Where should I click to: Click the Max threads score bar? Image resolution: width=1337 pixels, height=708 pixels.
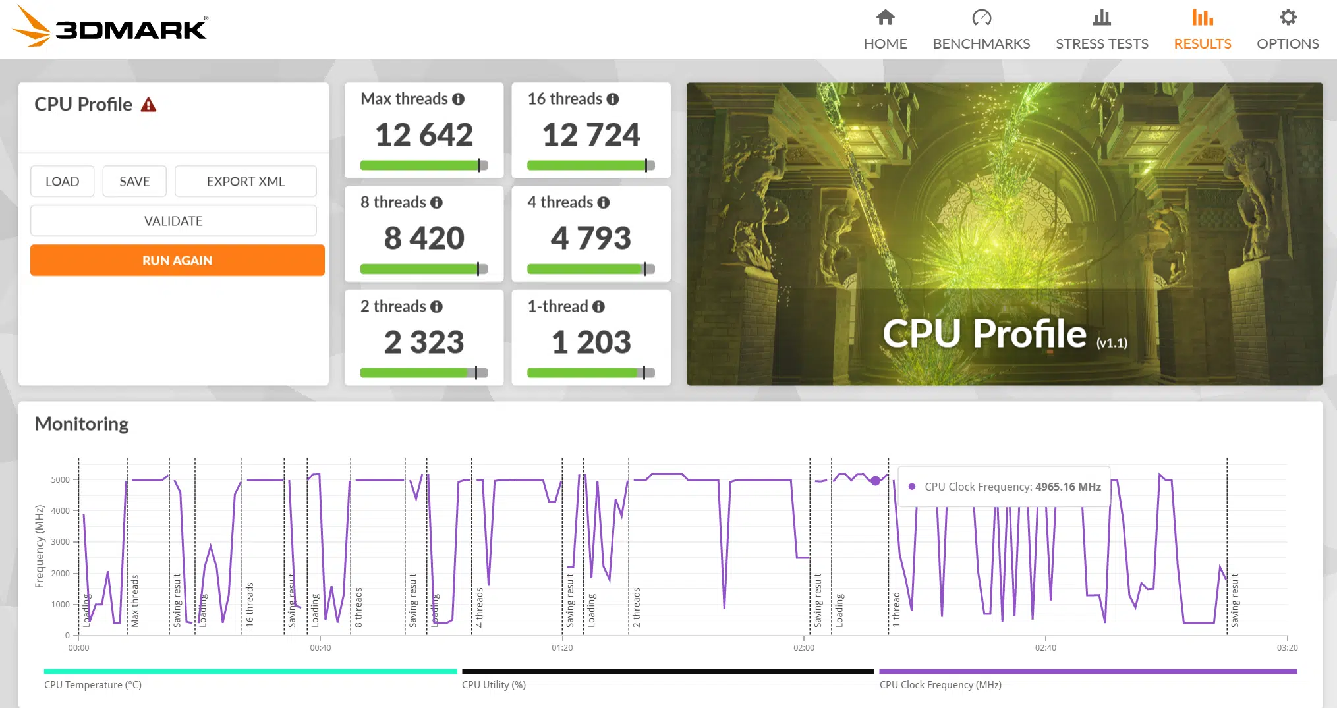(x=424, y=165)
